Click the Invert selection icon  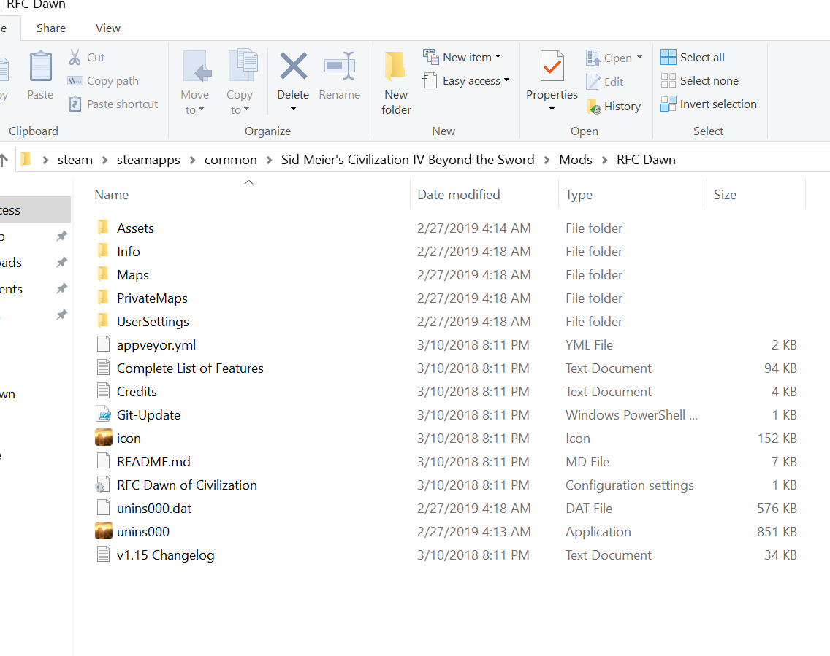[x=668, y=104]
